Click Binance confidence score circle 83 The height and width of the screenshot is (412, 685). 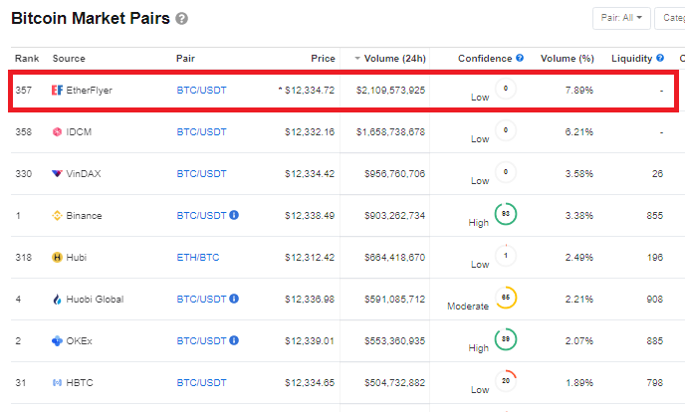pos(506,214)
